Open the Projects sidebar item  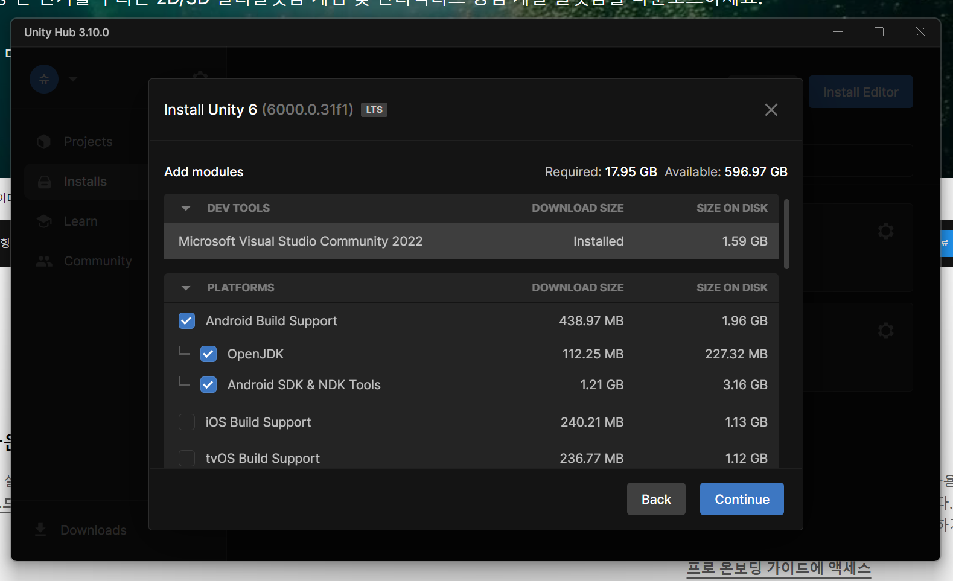pyautogui.click(x=88, y=142)
